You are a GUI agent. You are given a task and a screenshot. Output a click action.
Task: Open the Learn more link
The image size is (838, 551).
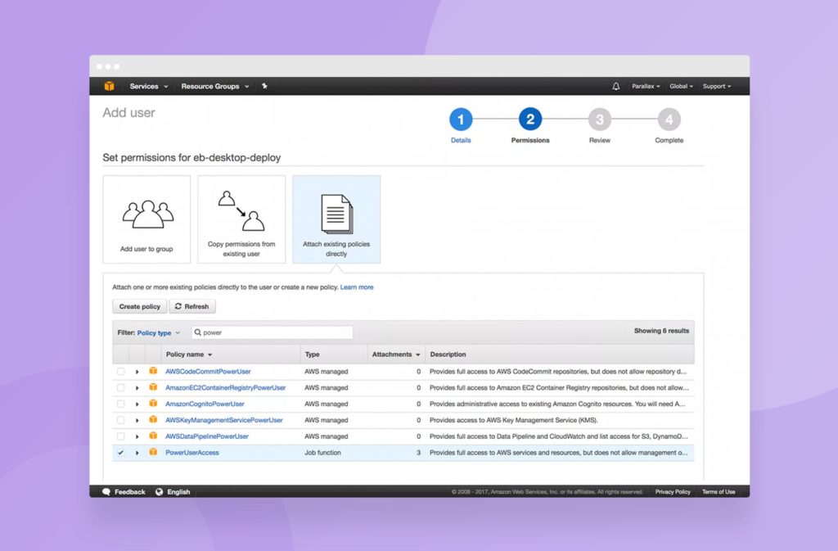(x=357, y=287)
